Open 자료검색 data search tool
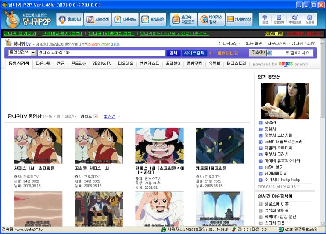The image size is (326, 234). (x=97, y=19)
